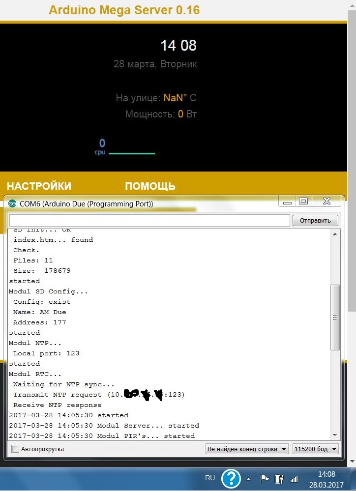The image size is (356, 491).
Task: Click the 14 08 clock display
Action: (178, 45)
